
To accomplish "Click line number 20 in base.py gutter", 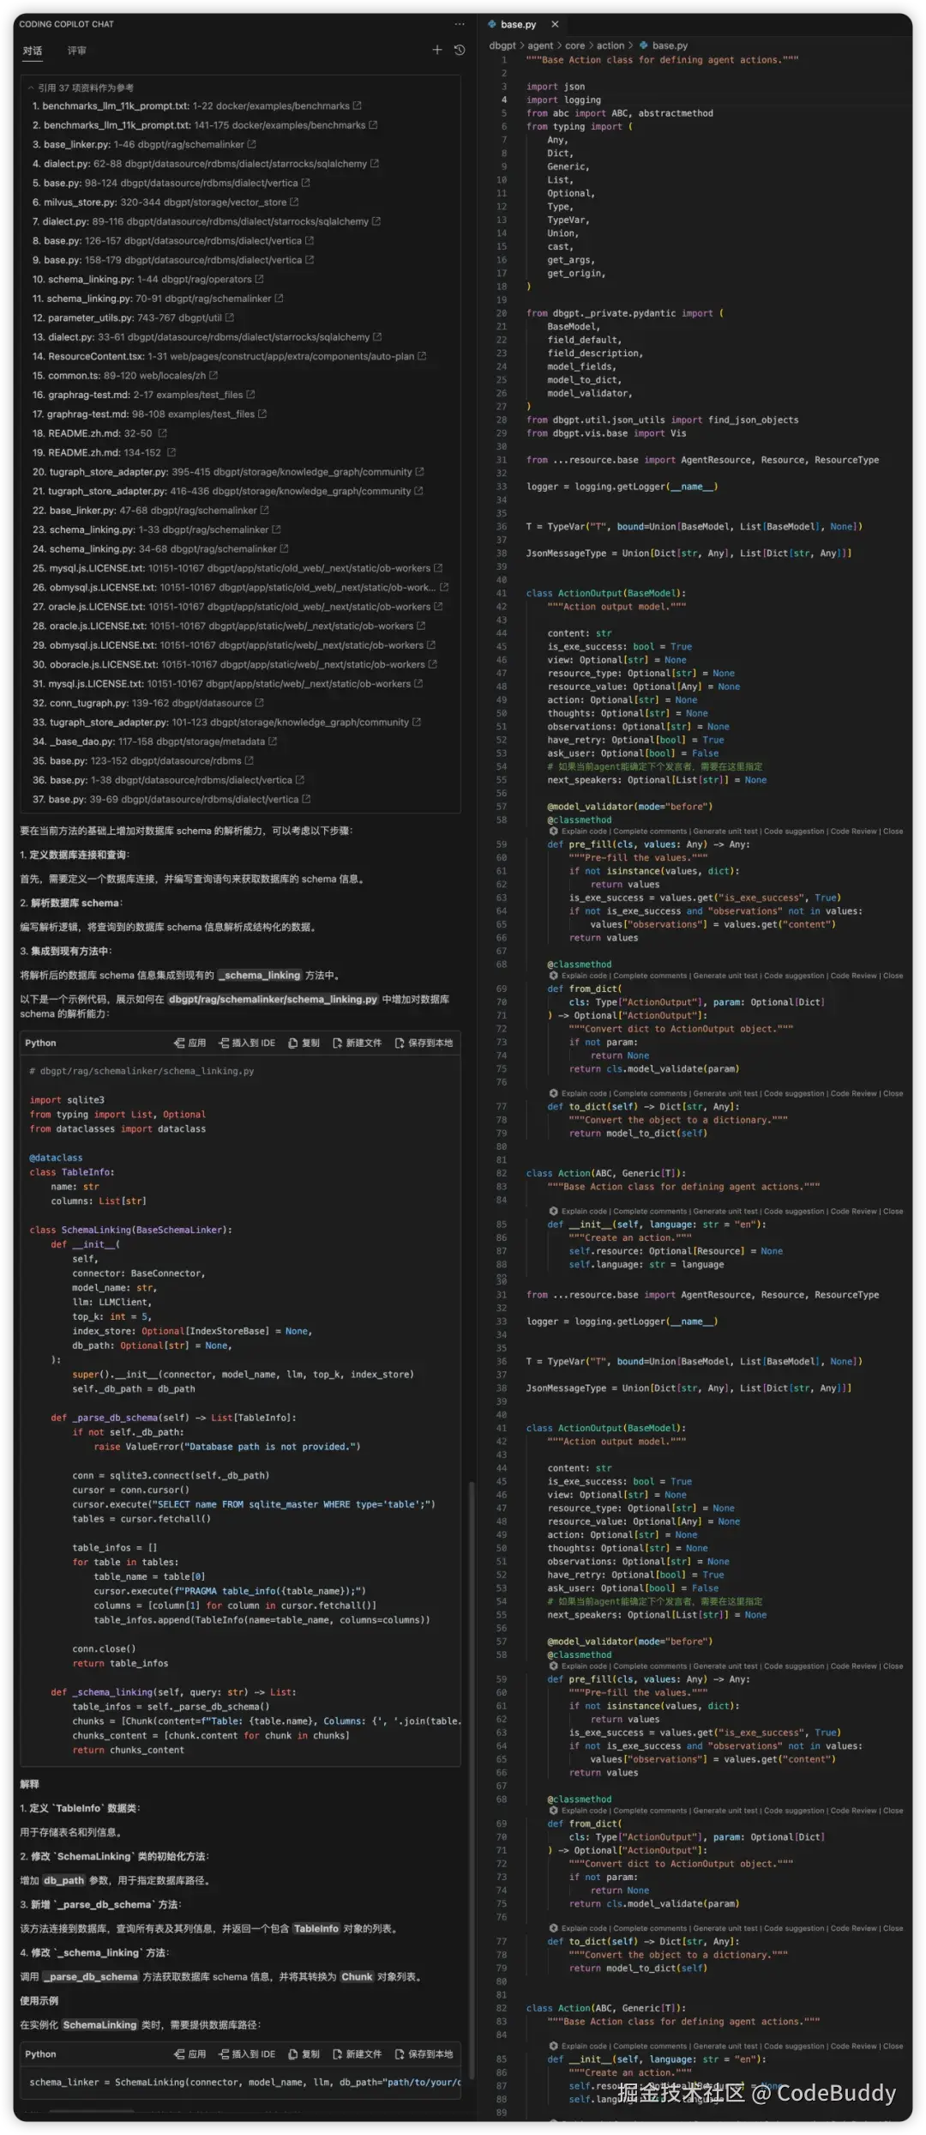I will [502, 314].
